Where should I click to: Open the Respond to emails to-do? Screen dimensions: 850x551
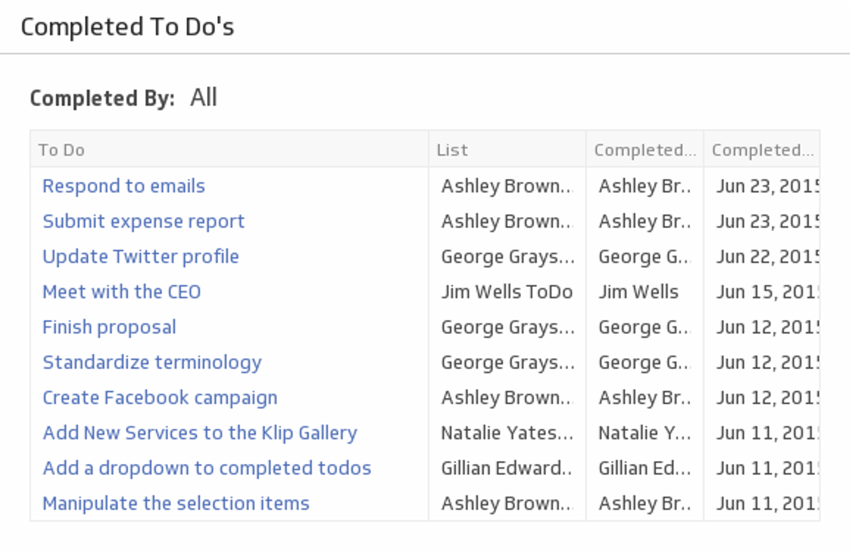click(x=124, y=186)
